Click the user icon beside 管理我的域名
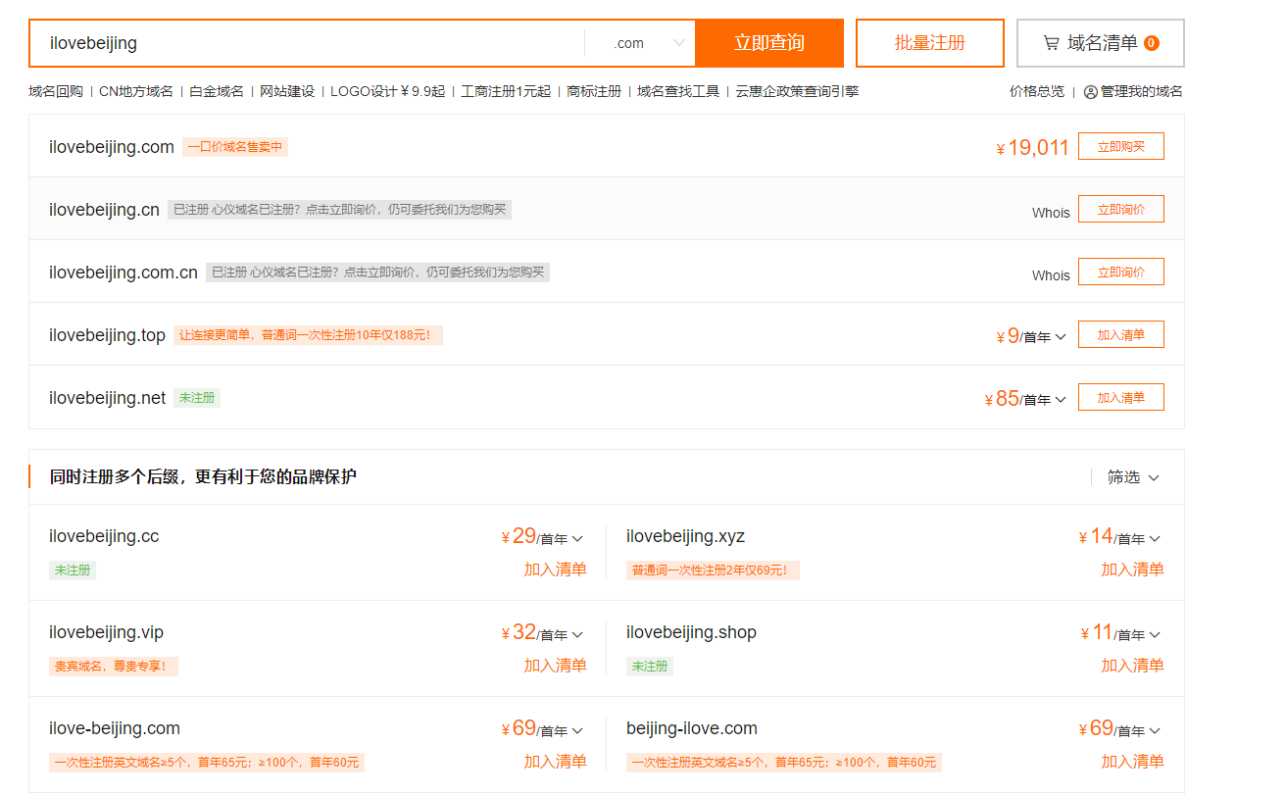Image resolution: width=1285 pixels, height=794 pixels. click(1090, 92)
